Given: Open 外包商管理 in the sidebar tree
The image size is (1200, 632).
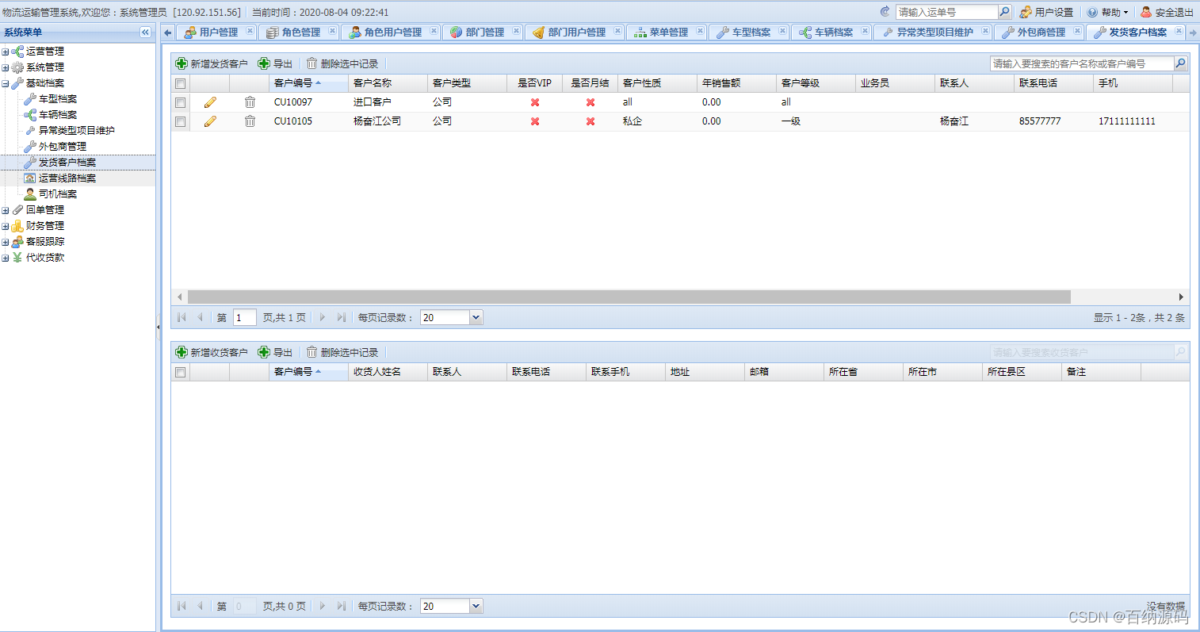Looking at the screenshot, I should point(63,147).
